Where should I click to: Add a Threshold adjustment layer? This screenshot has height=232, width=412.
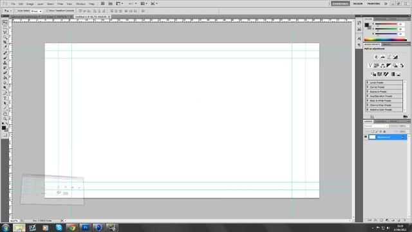pyautogui.click(x=386, y=74)
